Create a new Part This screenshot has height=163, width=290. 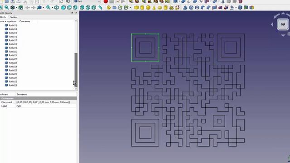point(109,8)
